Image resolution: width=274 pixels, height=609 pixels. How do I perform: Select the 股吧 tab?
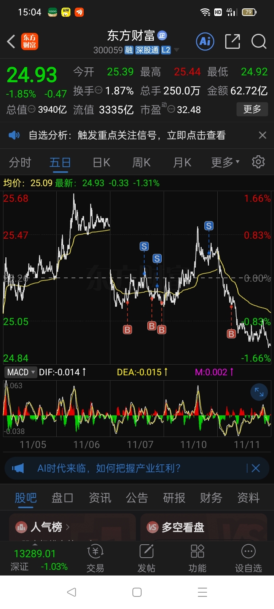point(25,498)
